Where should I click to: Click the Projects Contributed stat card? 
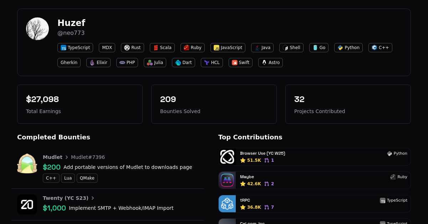pos(348,104)
